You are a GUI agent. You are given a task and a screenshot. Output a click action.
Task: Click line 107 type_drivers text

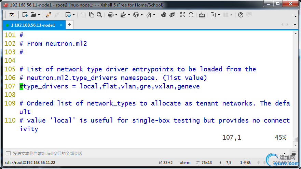coord(110,86)
